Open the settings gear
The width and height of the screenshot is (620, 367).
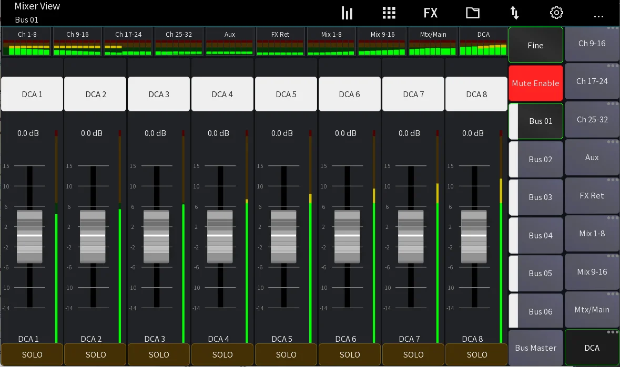point(556,13)
